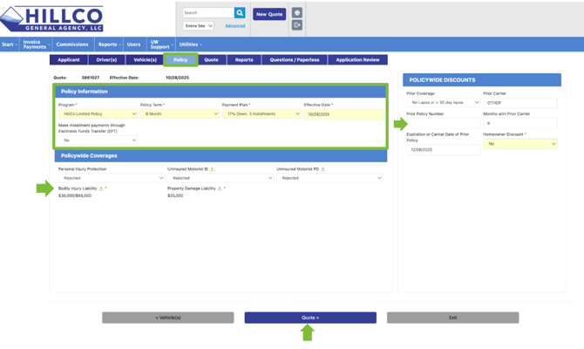Click the logout icon in header

tap(297, 25)
